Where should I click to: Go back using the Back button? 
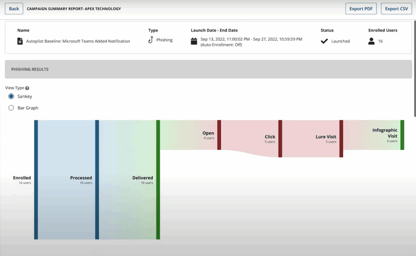(x=14, y=9)
